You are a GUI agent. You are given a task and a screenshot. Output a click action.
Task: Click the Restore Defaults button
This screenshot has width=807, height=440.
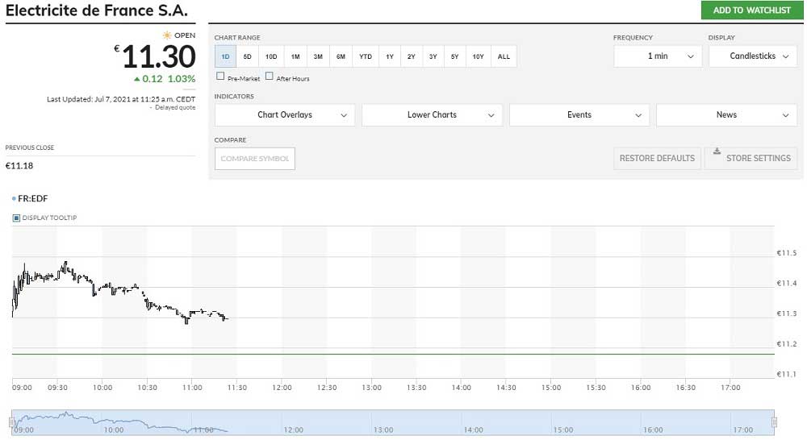pyautogui.click(x=657, y=158)
